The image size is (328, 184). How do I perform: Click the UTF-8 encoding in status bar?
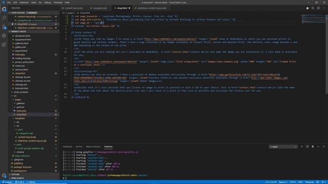(293, 182)
